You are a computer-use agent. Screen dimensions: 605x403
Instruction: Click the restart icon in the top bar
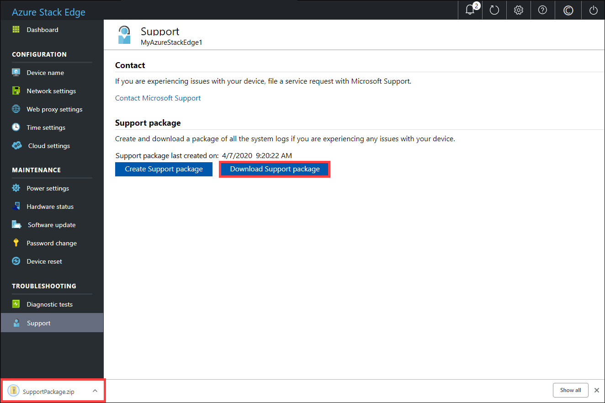click(x=494, y=10)
